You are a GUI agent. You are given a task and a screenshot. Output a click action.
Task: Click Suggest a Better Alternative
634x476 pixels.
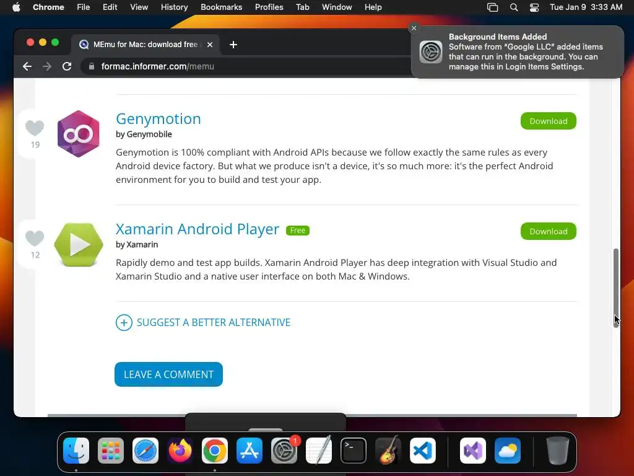(214, 322)
